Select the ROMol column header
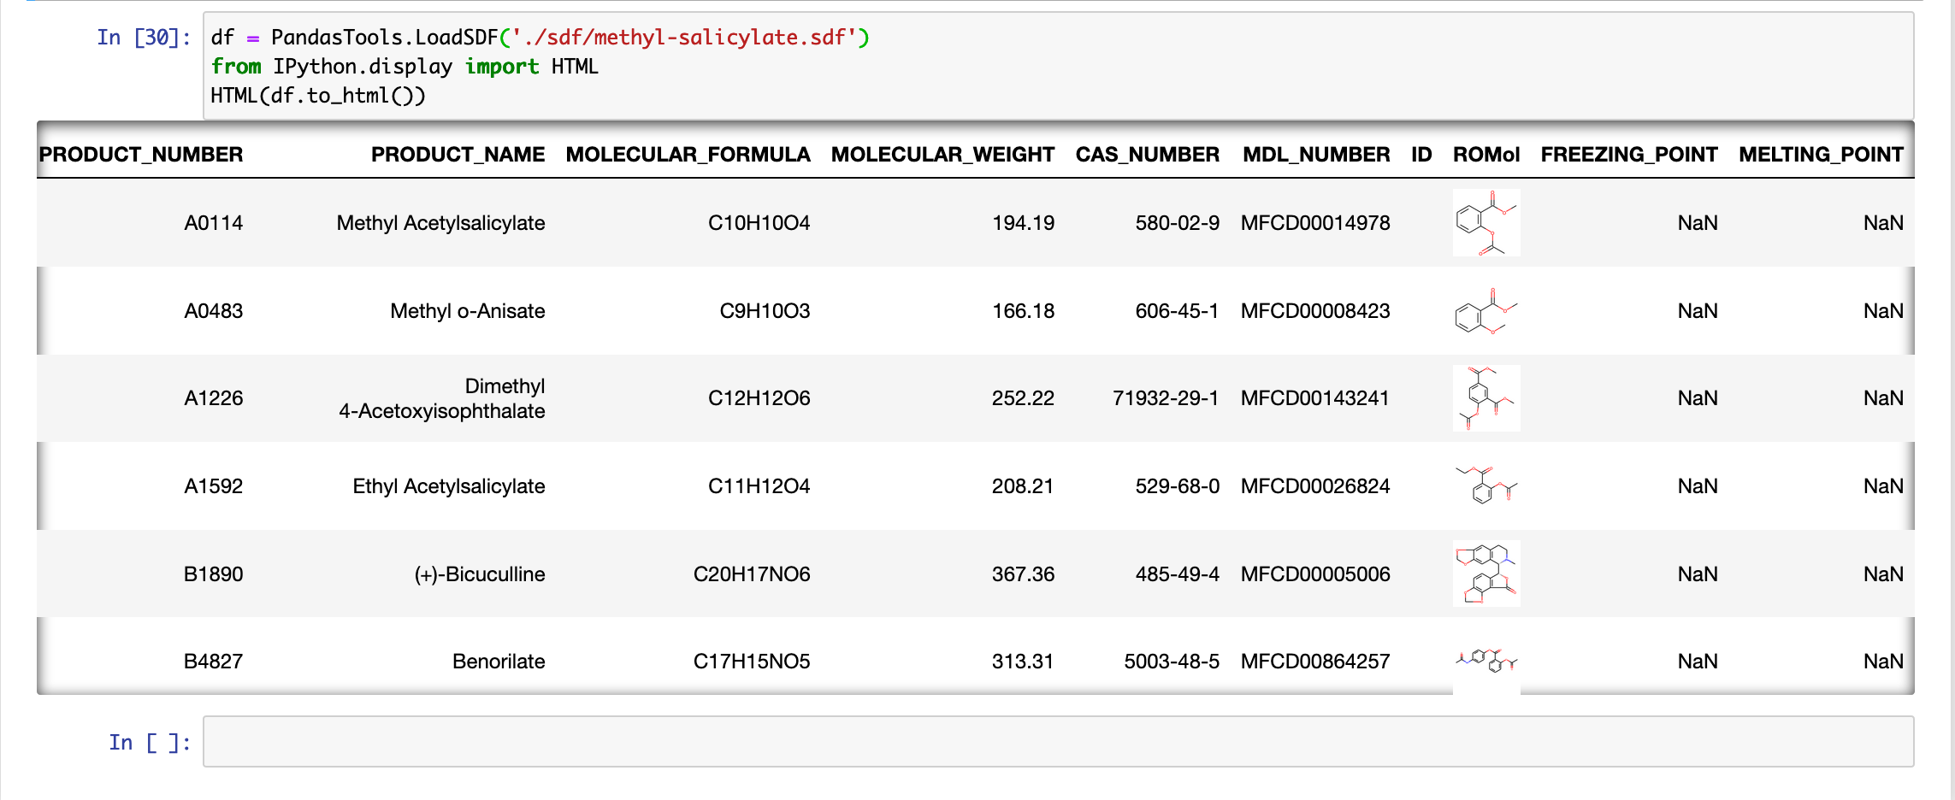 pos(1486,155)
